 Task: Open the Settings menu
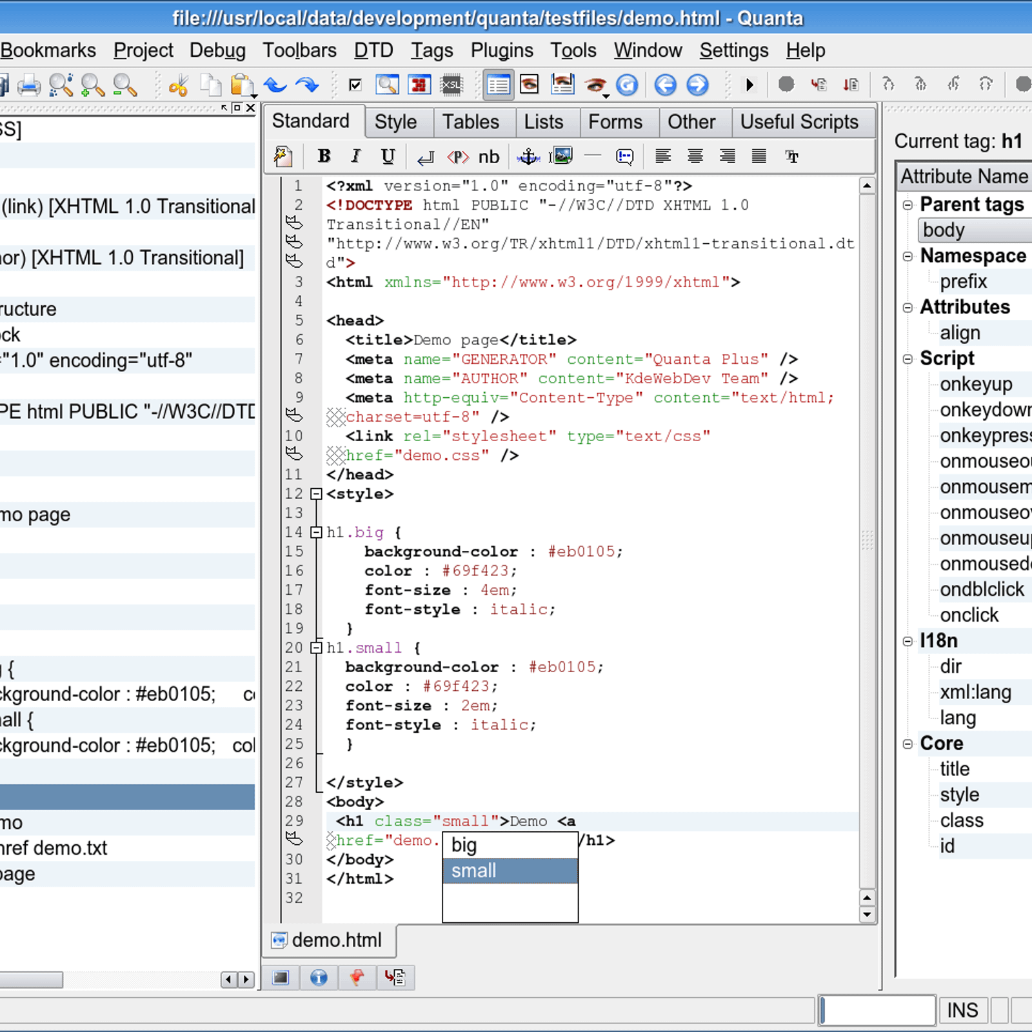734,50
